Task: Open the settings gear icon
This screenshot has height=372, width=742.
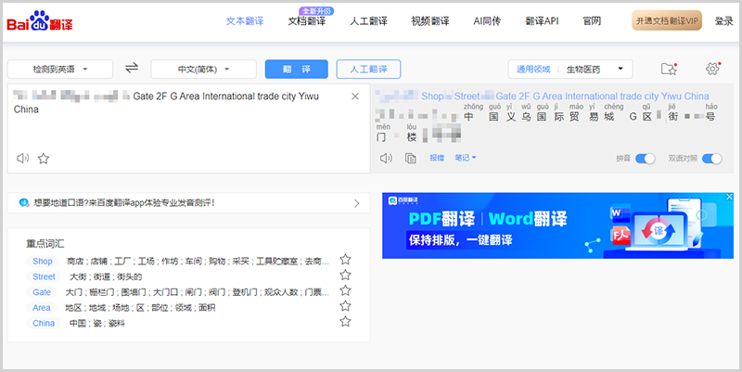Action: point(712,69)
